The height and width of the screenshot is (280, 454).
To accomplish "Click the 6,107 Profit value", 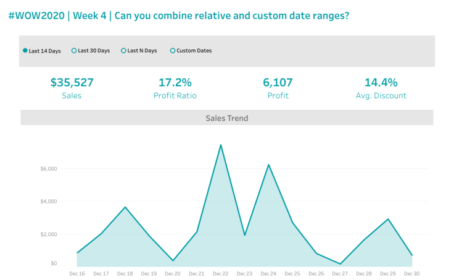I will click(x=278, y=83).
